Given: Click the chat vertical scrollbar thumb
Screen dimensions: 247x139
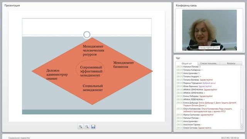Looking at the screenshot, I should (242, 117).
